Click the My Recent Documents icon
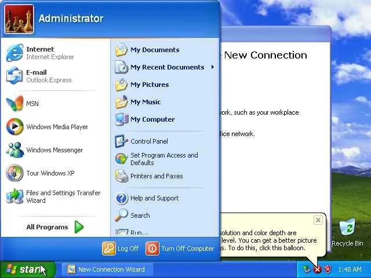 [x=121, y=67]
